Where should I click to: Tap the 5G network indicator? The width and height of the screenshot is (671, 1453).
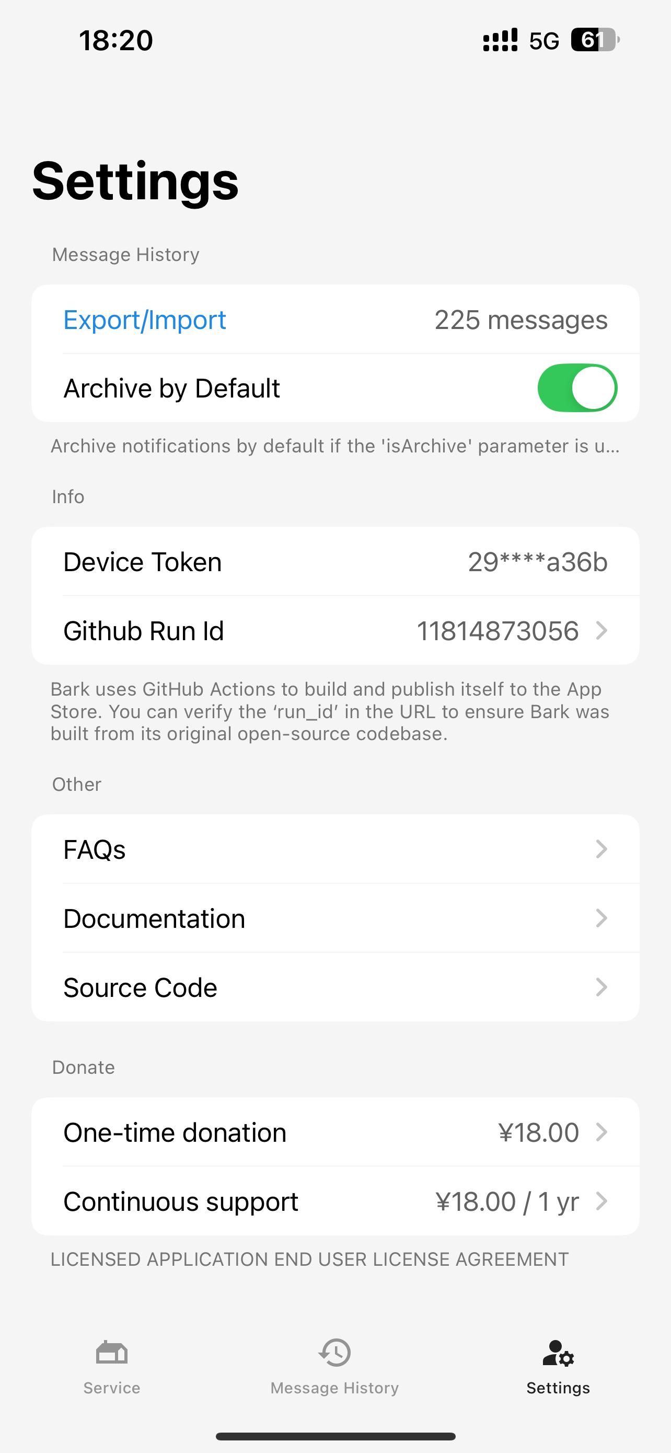(x=543, y=41)
